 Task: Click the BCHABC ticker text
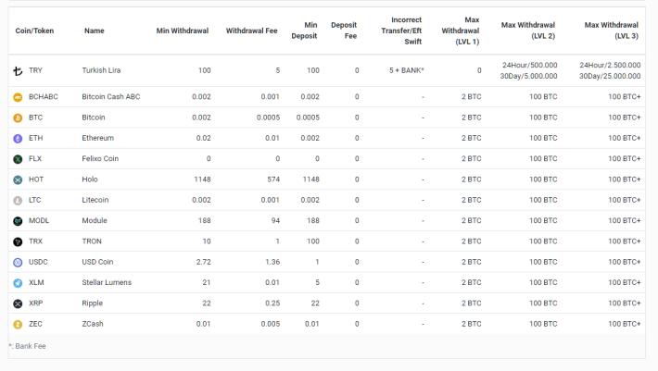pyautogui.click(x=44, y=97)
